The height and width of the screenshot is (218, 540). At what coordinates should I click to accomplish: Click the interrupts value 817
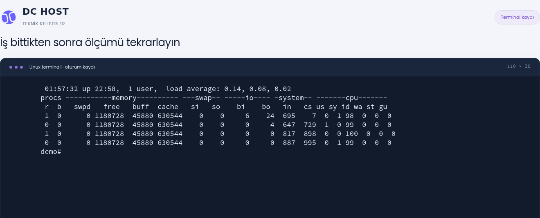click(289, 134)
